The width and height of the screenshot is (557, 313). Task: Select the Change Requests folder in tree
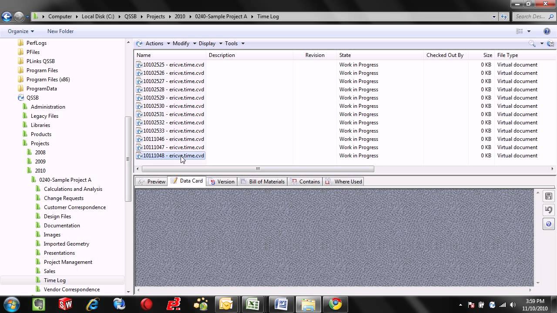64,198
